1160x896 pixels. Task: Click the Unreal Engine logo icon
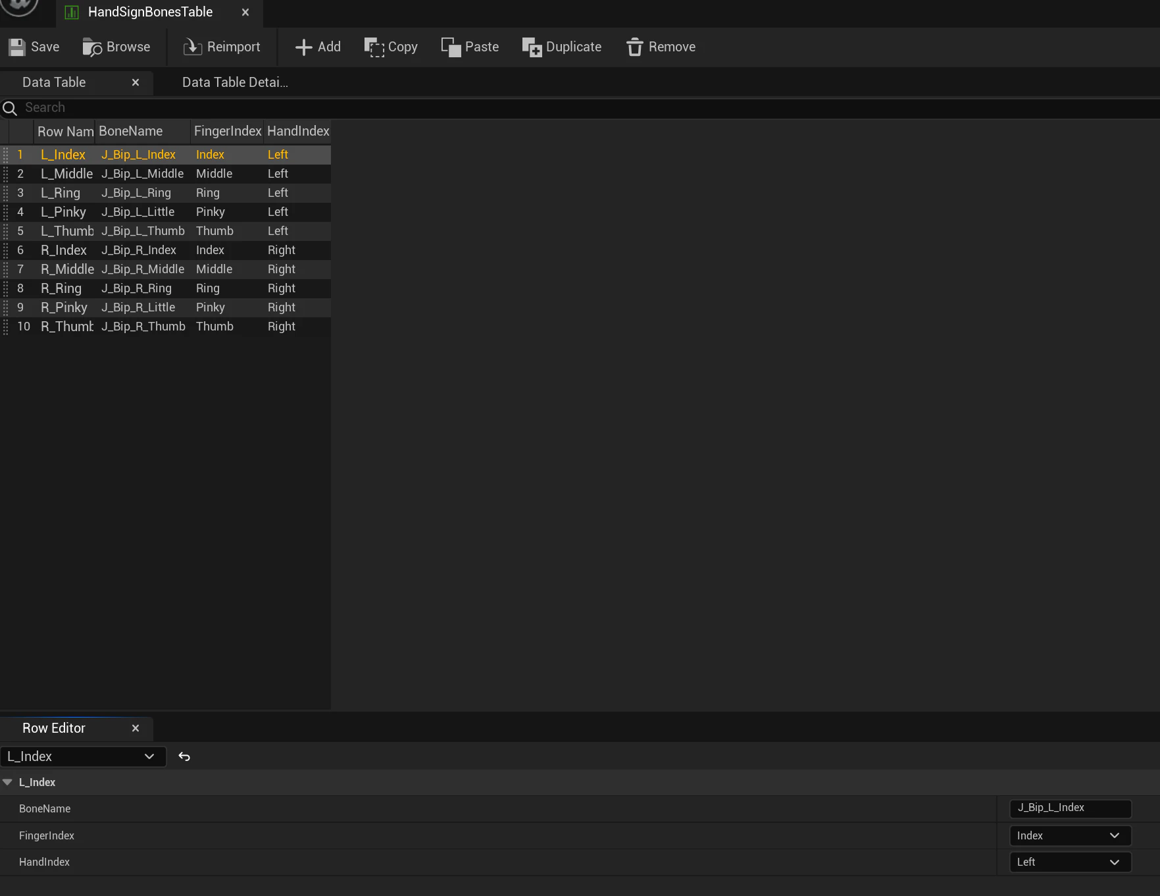tap(20, 7)
